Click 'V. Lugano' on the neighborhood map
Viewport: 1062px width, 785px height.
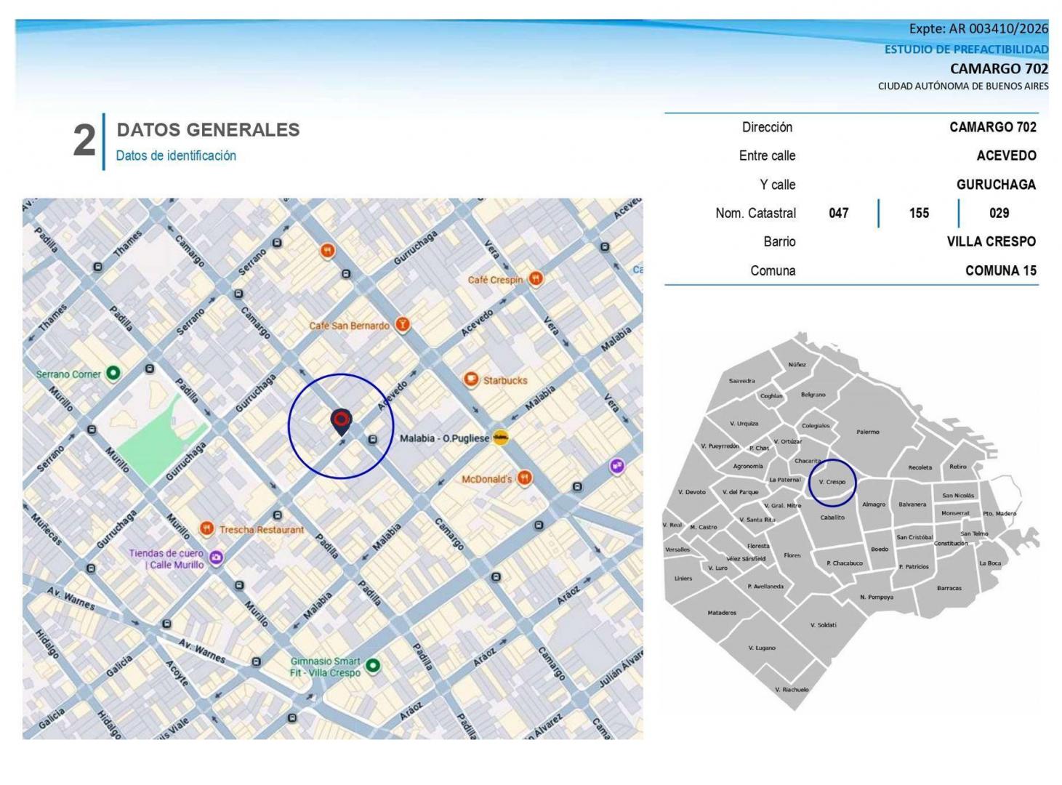(x=762, y=648)
